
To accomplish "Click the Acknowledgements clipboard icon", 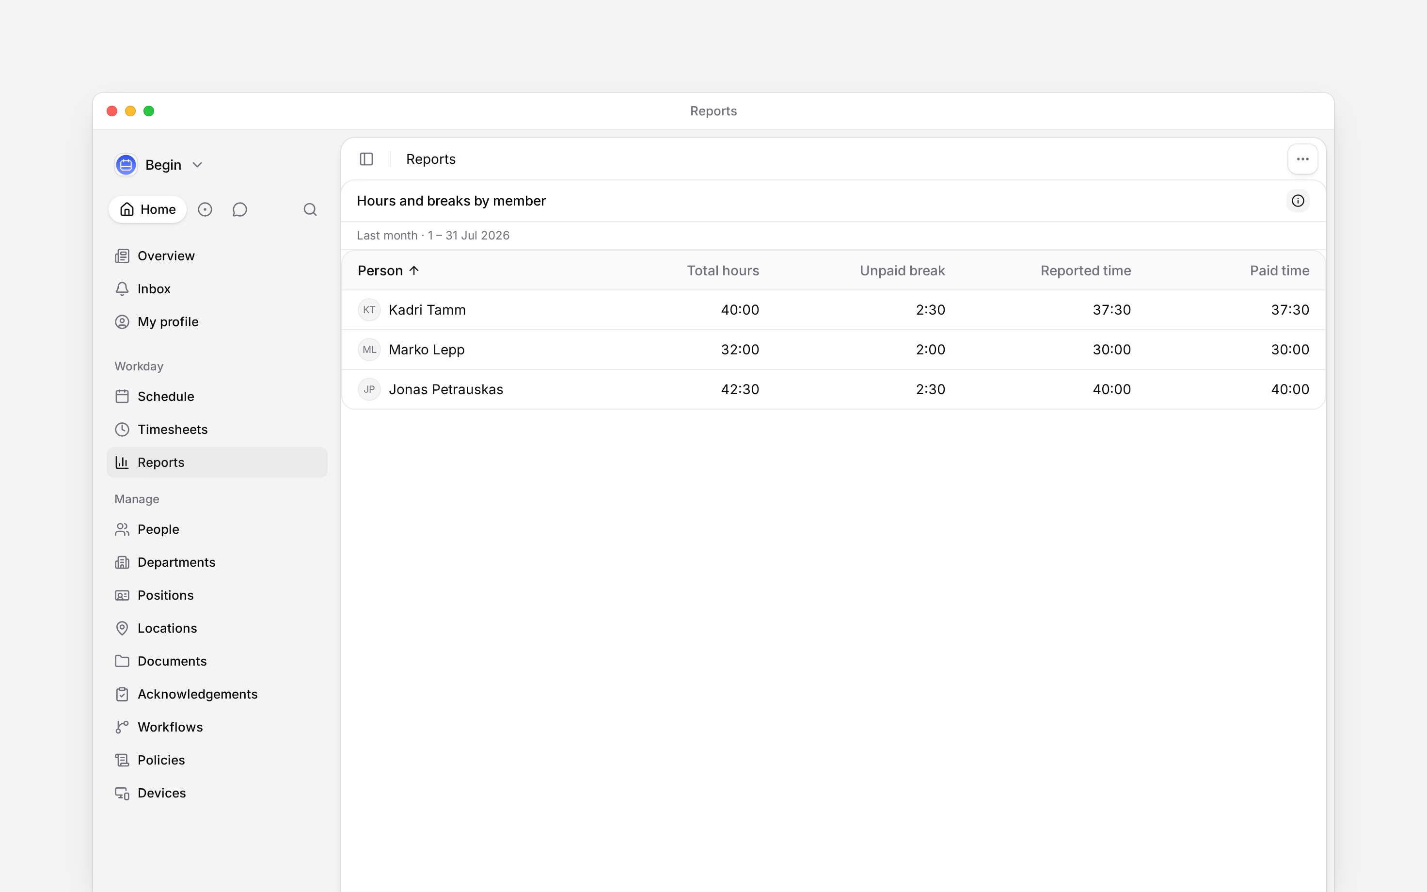I will pos(122,694).
